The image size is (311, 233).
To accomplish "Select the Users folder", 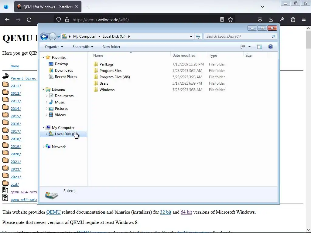I will 104,83.
